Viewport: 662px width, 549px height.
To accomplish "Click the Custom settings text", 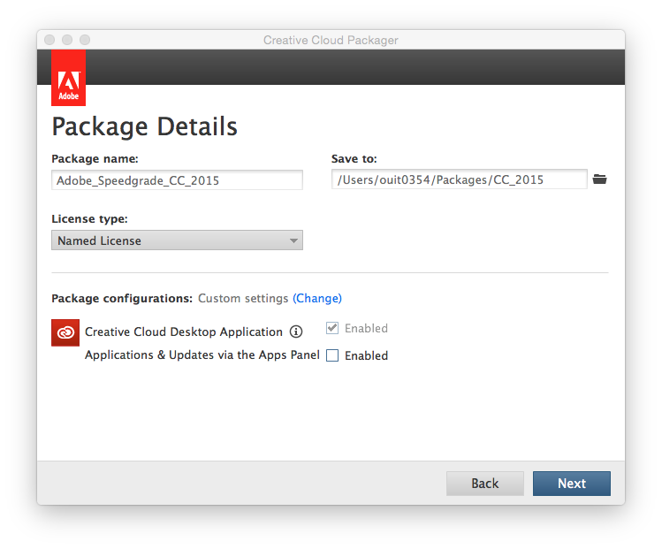I will 243,298.
